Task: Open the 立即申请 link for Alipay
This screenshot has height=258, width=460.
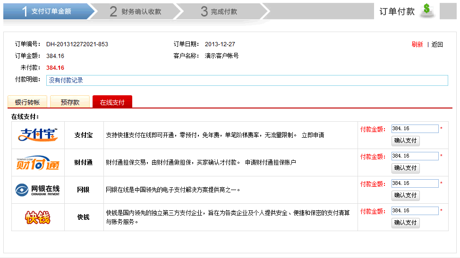Action: point(313,135)
